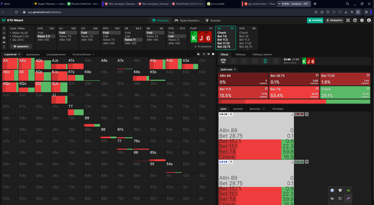Click the heart favorites icon in address bar

(340, 12)
